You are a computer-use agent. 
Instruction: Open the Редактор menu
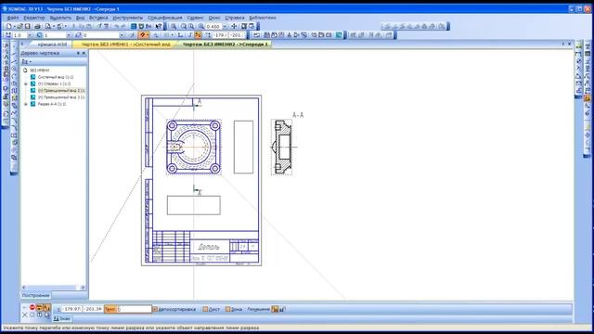click(x=34, y=18)
